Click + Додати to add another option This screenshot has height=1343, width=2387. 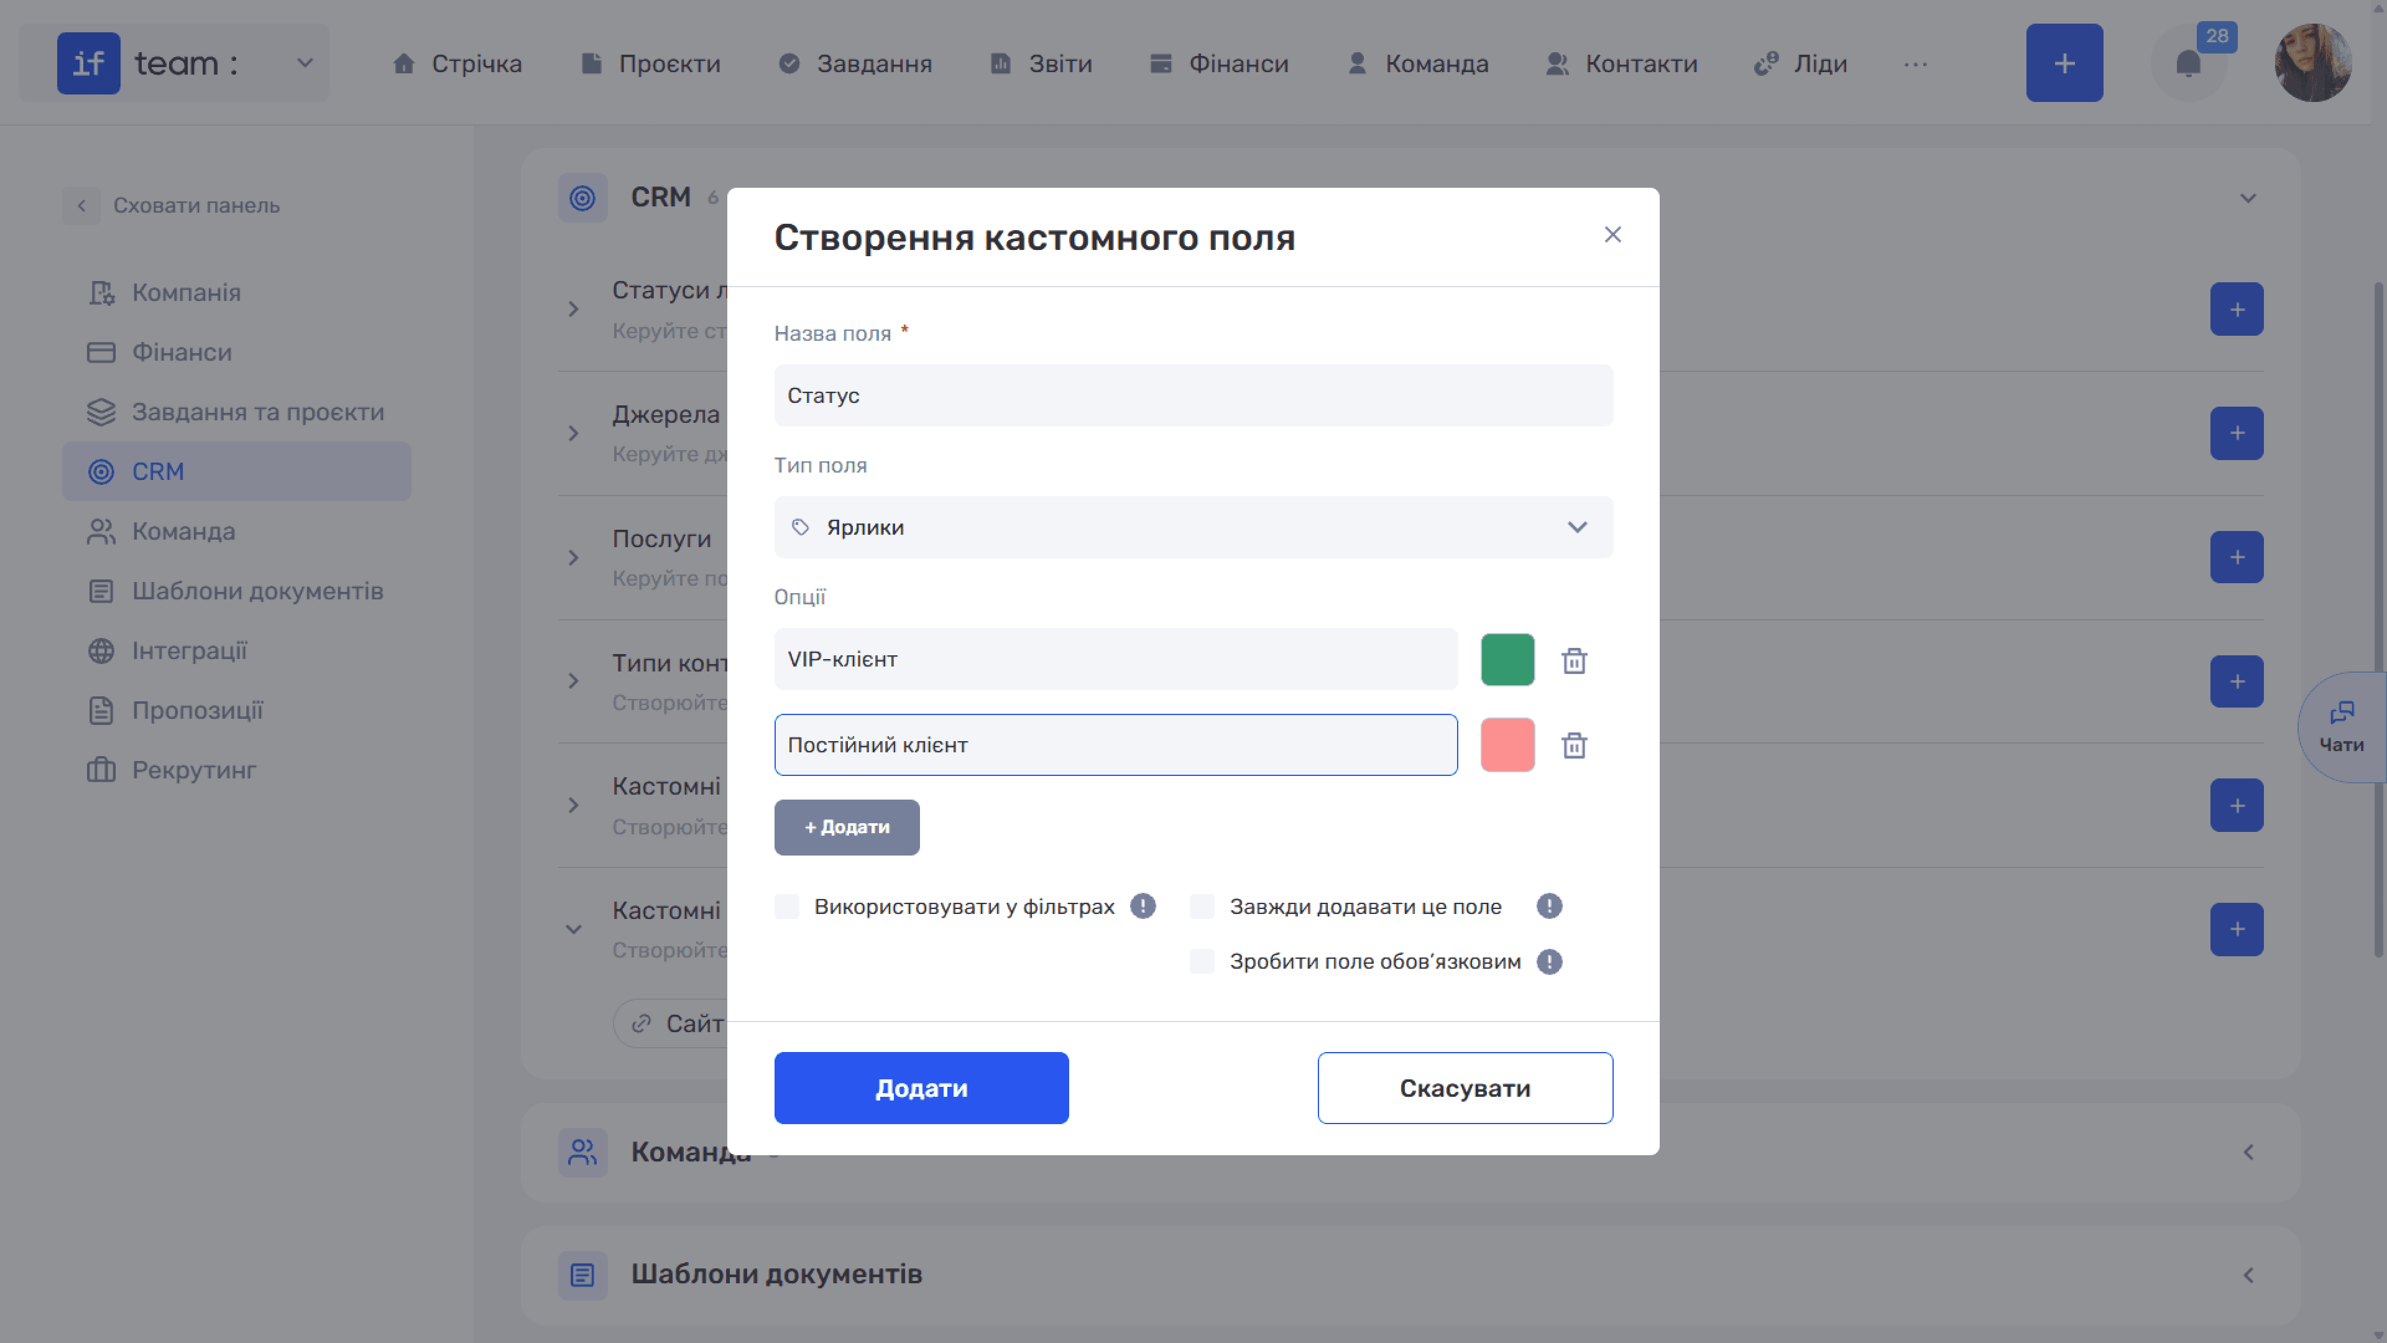[847, 828]
